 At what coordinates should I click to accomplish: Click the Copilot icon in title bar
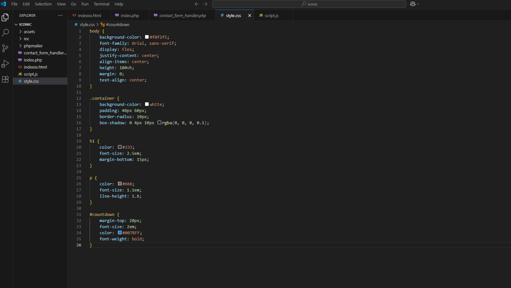click(x=413, y=4)
